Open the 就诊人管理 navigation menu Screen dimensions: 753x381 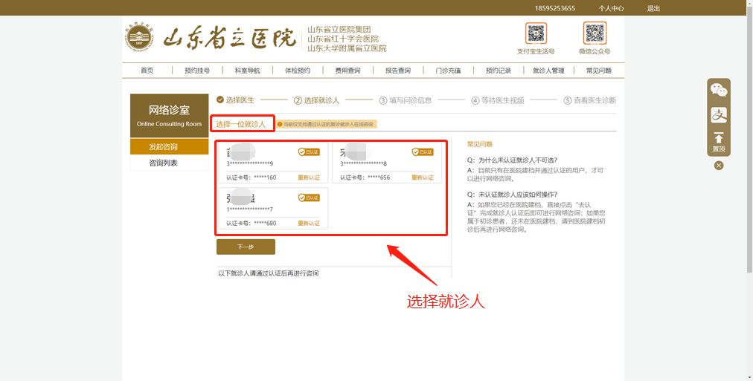point(548,71)
